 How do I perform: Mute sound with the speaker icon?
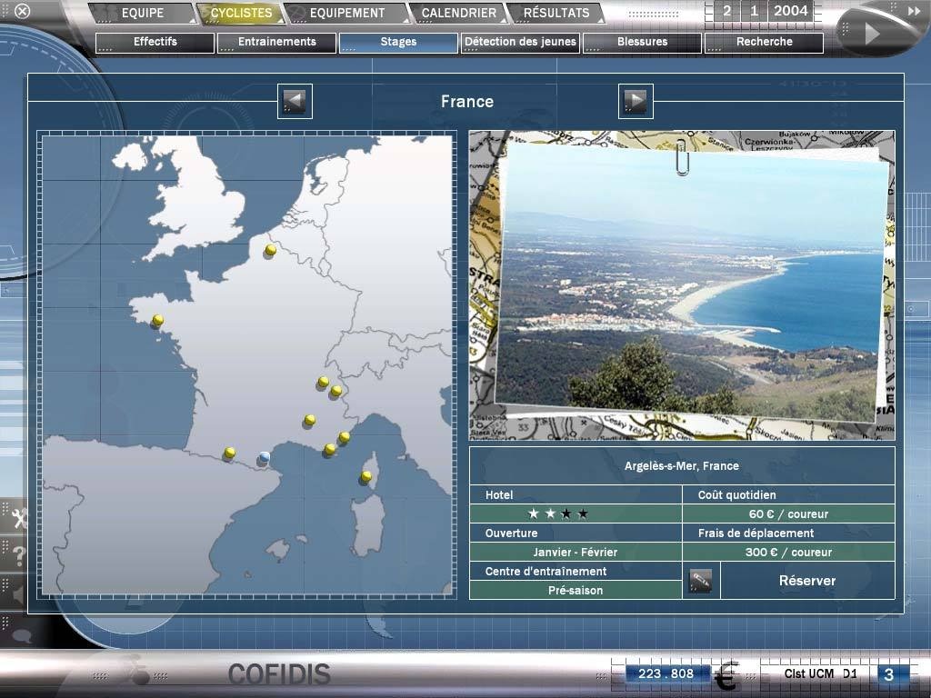tap(17, 594)
